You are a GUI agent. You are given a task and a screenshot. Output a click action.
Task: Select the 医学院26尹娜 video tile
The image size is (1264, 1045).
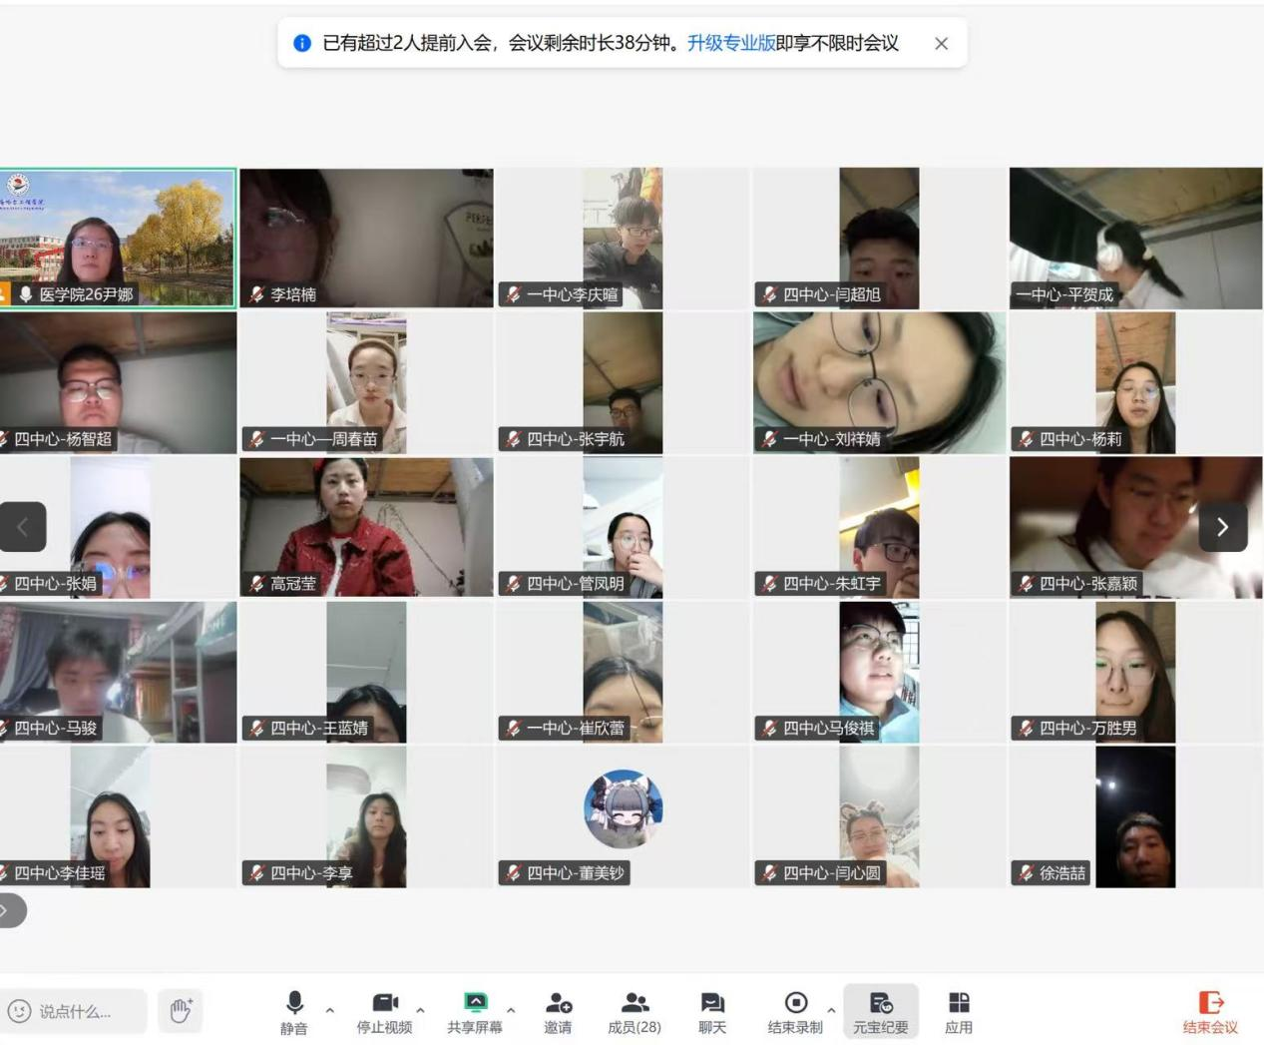coord(119,238)
